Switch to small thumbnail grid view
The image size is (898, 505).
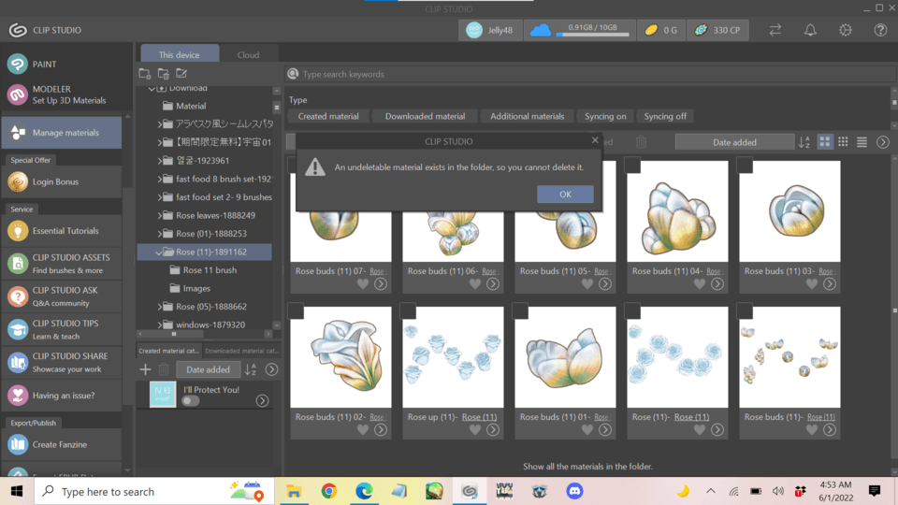pyautogui.click(x=843, y=142)
